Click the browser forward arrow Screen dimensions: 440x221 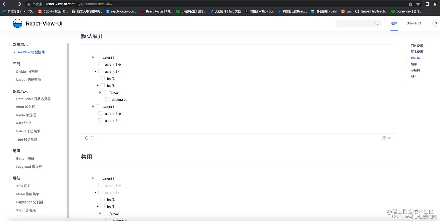pyautogui.click(x=12, y=4)
